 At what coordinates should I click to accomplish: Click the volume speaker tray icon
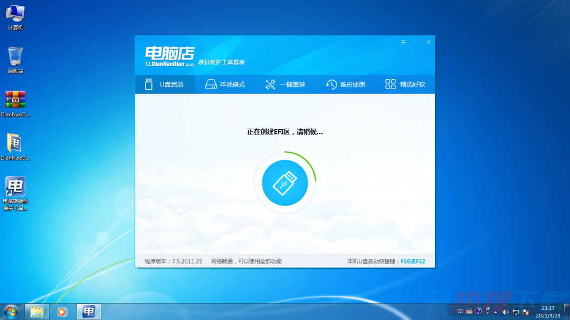(x=506, y=312)
